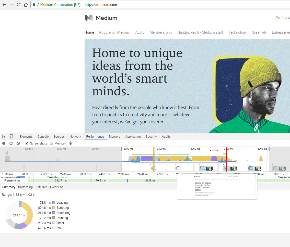The width and height of the screenshot is (290, 247).
Task: Click the Technology navigation link
Action: (x=237, y=32)
